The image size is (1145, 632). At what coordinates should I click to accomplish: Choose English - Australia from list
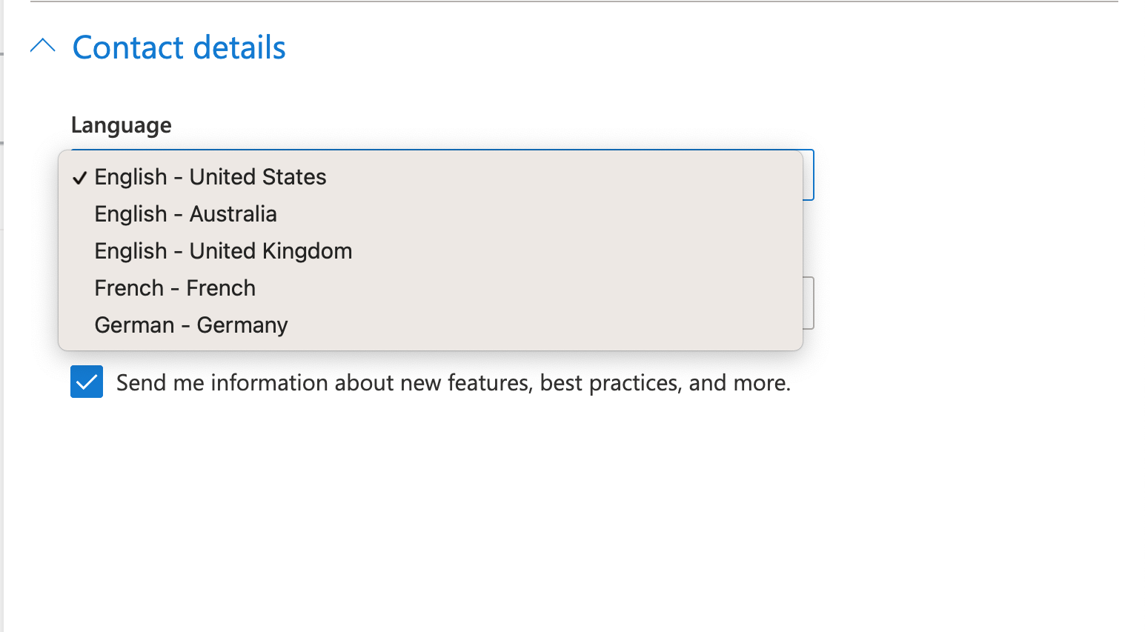[x=431, y=214]
